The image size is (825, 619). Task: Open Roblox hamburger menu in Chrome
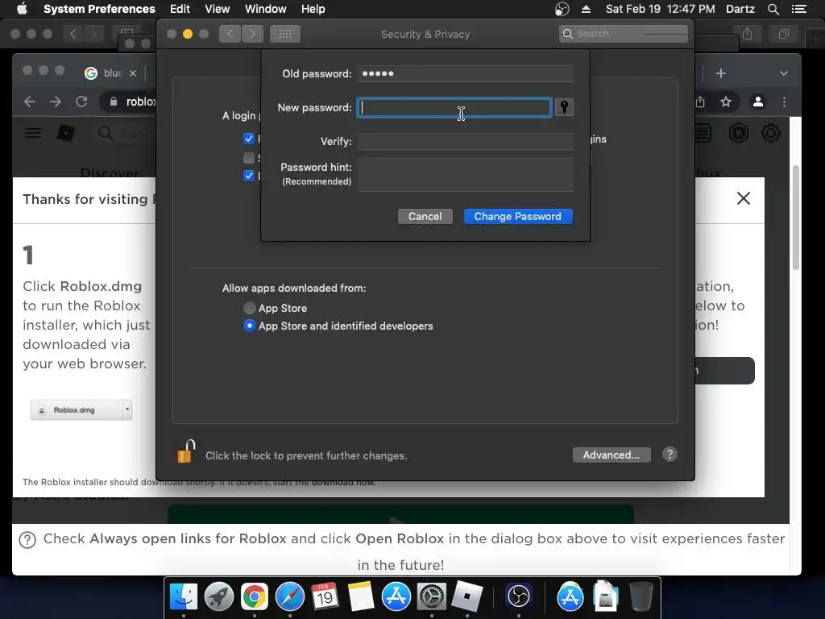pos(32,133)
